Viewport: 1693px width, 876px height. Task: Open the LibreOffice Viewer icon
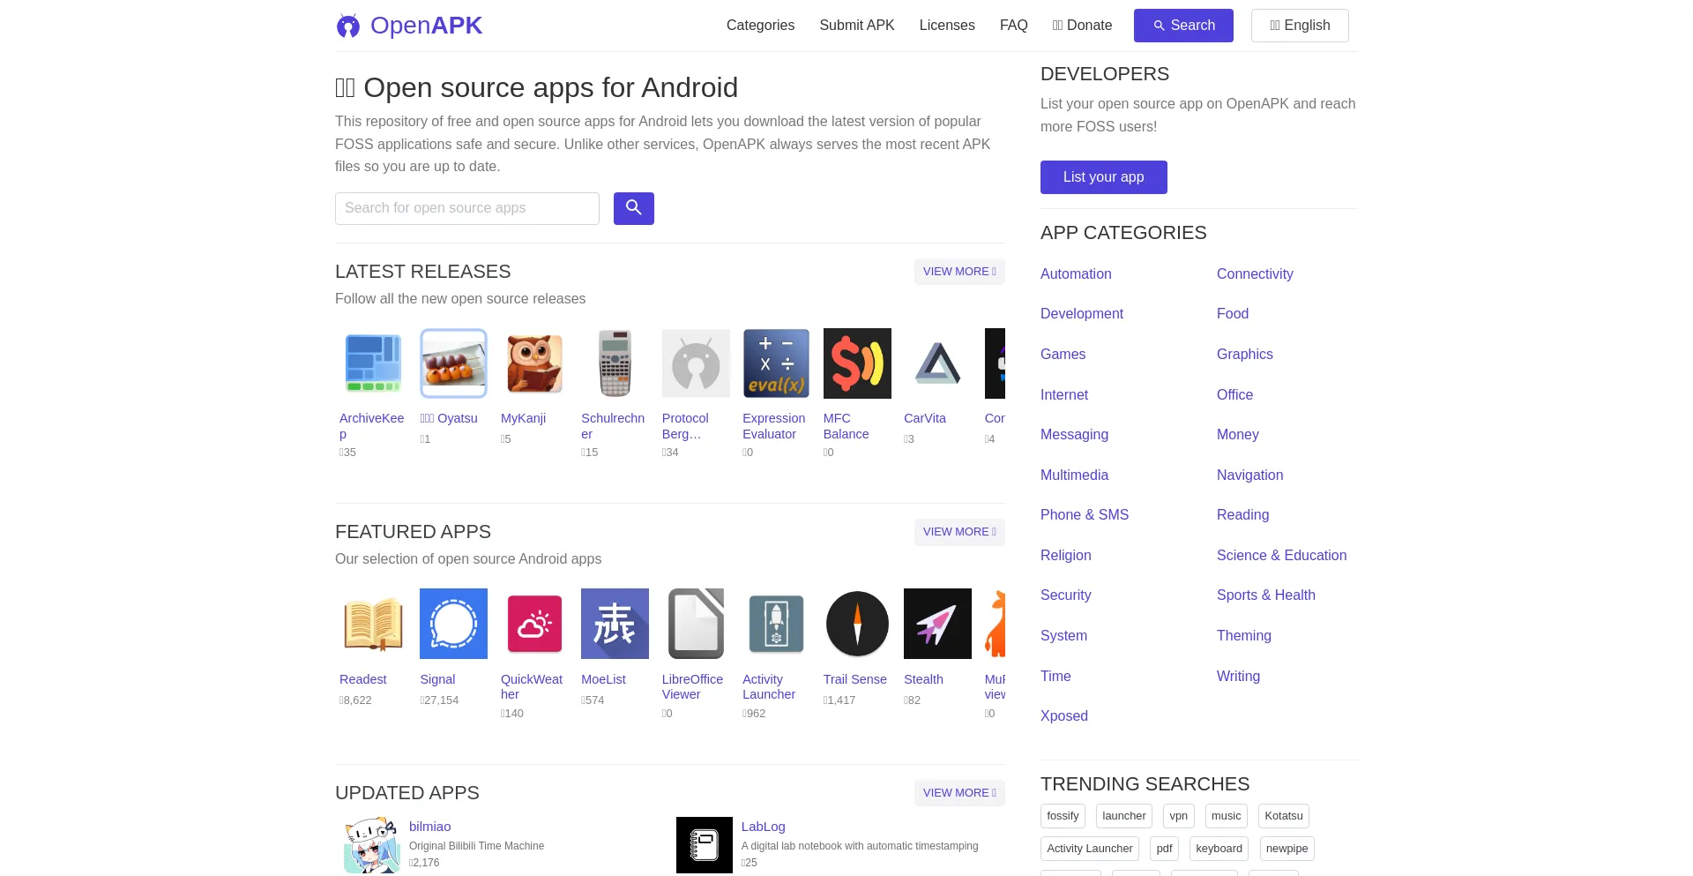pos(696,624)
